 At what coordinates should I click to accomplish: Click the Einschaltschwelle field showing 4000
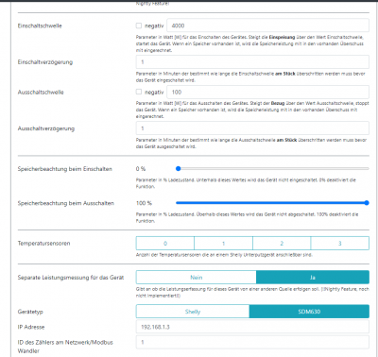click(267, 25)
